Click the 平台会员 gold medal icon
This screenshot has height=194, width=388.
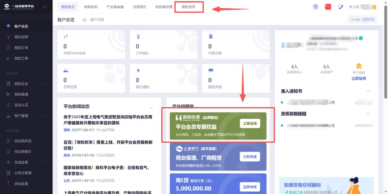pyautogui.click(x=359, y=66)
